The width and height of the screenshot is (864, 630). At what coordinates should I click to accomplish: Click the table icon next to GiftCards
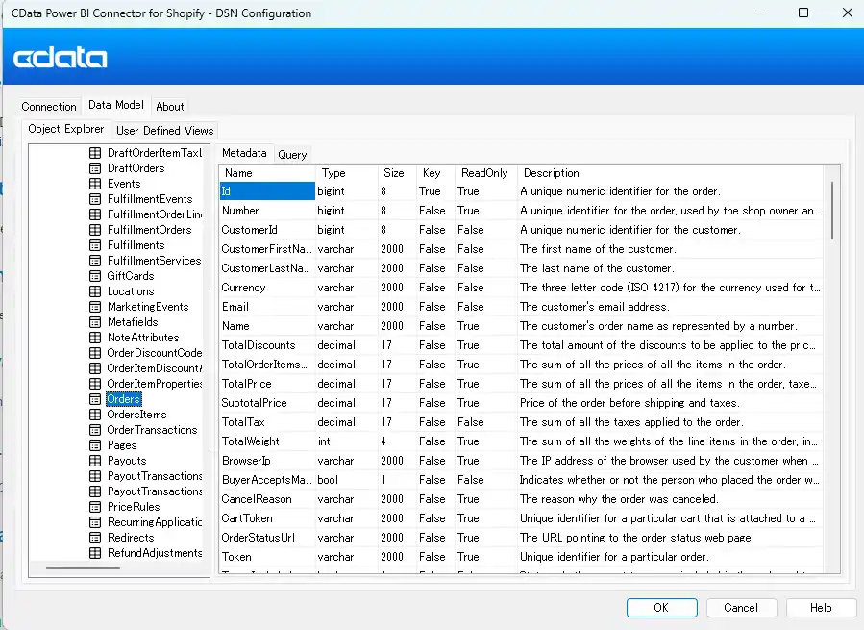point(95,276)
